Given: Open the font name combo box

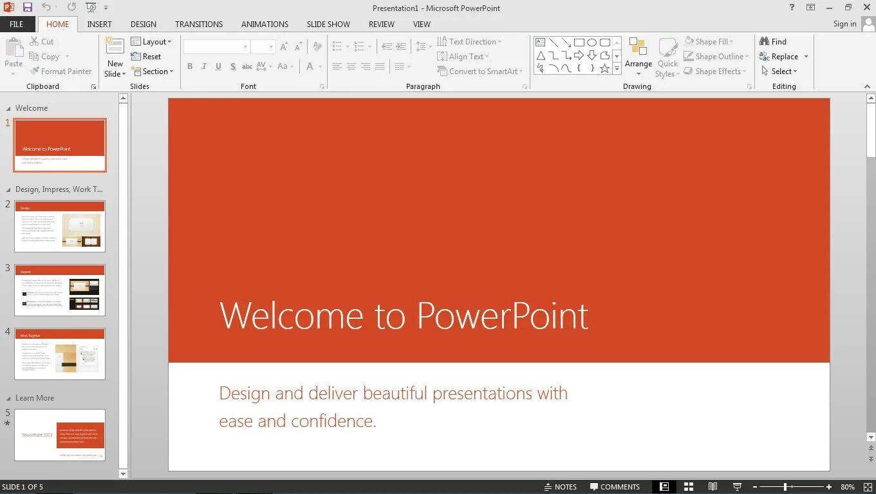Looking at the screenshot, I should [216, 47].
